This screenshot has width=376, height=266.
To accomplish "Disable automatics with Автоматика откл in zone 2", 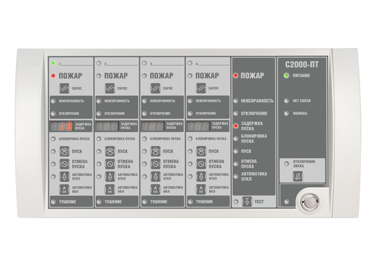I will [x=110, y=176].
